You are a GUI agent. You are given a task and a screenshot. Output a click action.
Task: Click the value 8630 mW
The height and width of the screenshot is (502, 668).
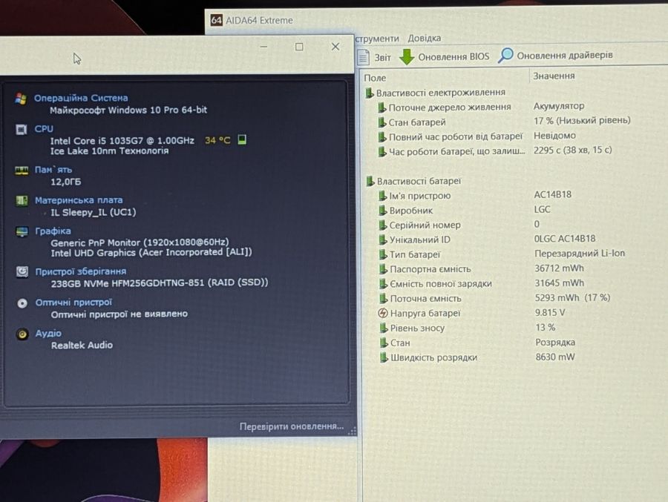coord(555,357)
